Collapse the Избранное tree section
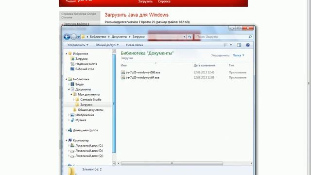 point(67,53)
